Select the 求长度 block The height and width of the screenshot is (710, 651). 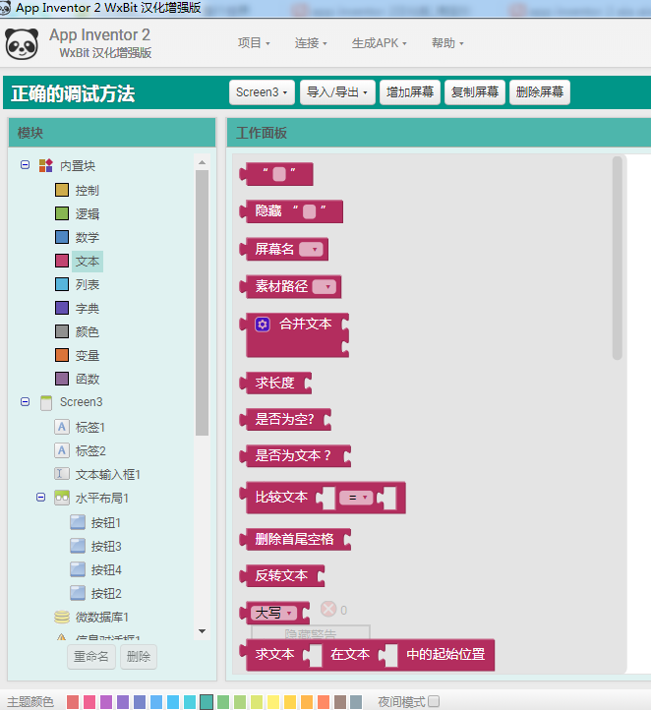tap(275, 384)
